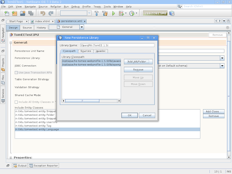
Task: Open Debug Project dropdown arrow
Action: coord(126,13)
